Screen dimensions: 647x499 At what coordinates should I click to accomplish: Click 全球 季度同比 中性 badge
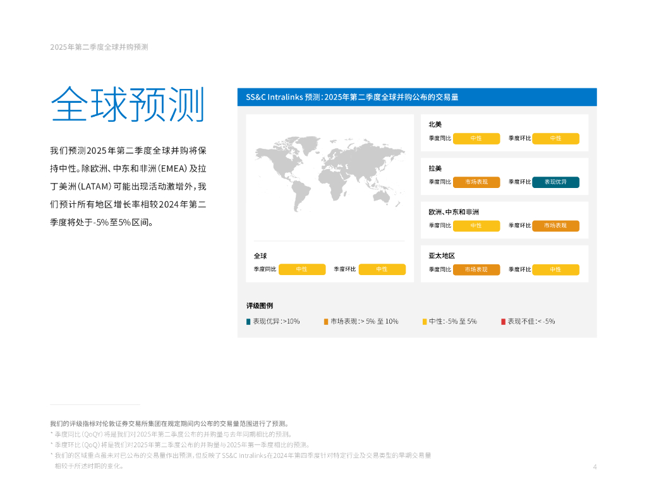click(x=302, y=269)
